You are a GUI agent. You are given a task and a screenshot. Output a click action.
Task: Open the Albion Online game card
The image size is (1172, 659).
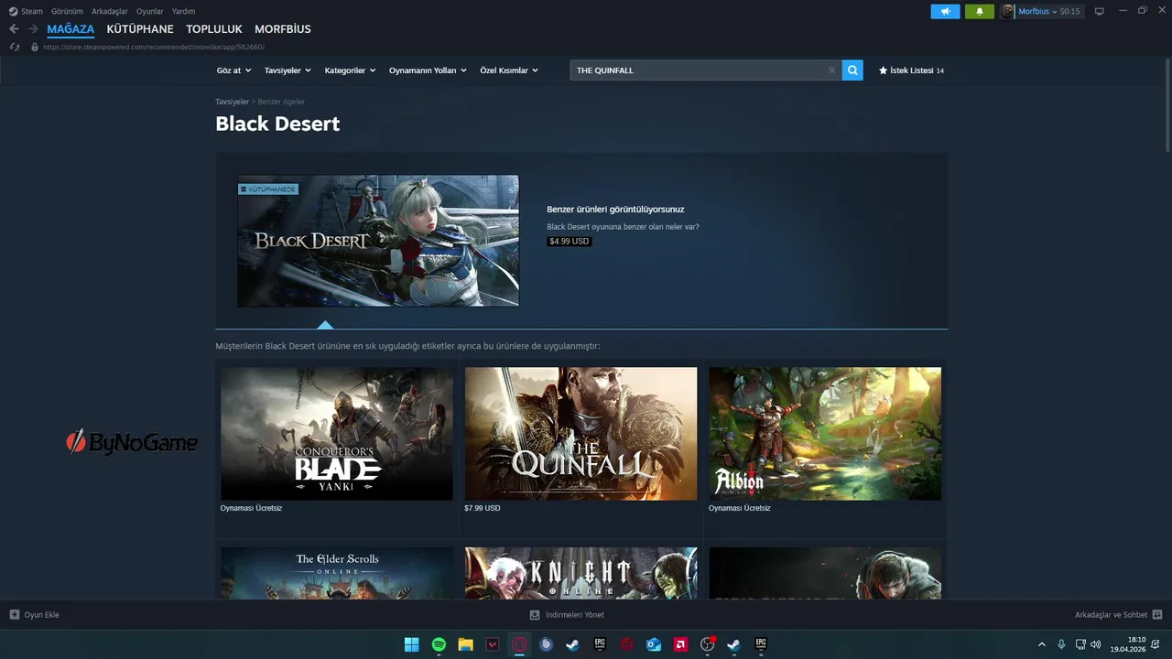(x=825, y=434)
